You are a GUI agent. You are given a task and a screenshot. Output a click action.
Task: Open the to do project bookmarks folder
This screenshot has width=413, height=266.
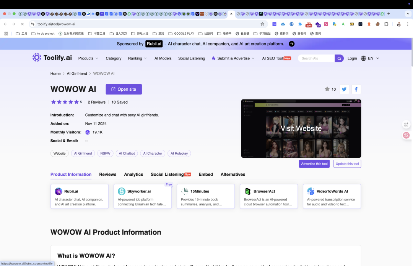pyautogui.click(x=43, y=34)
